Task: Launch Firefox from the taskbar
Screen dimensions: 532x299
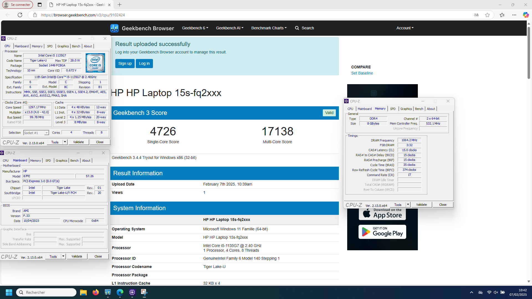Action: pos(96,292)
